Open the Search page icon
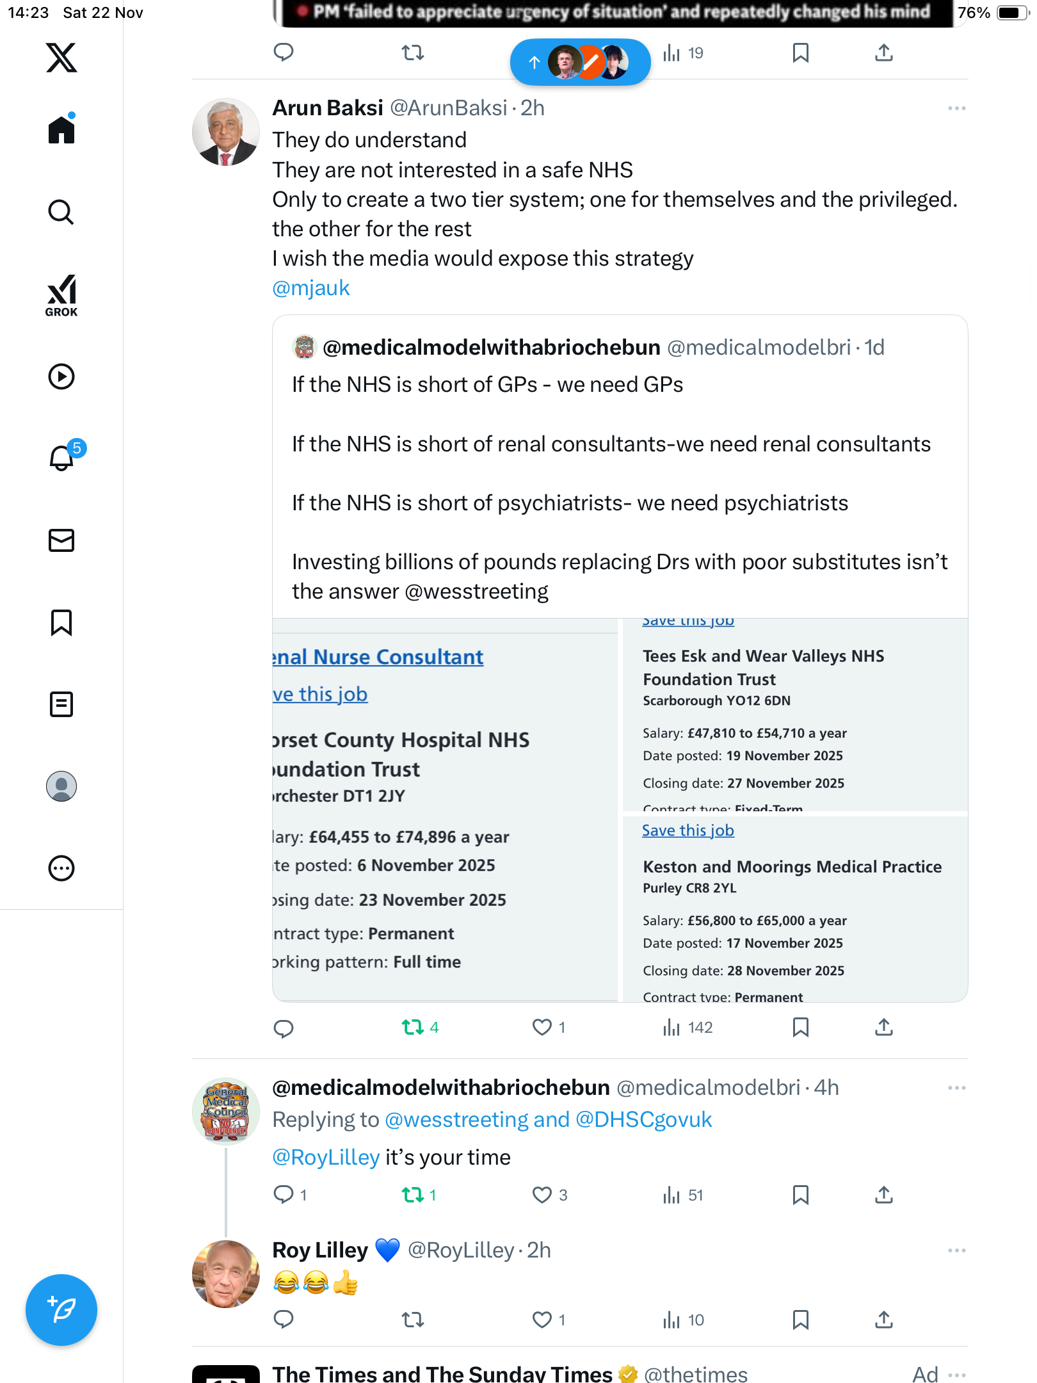 click(x=61, y=212)
